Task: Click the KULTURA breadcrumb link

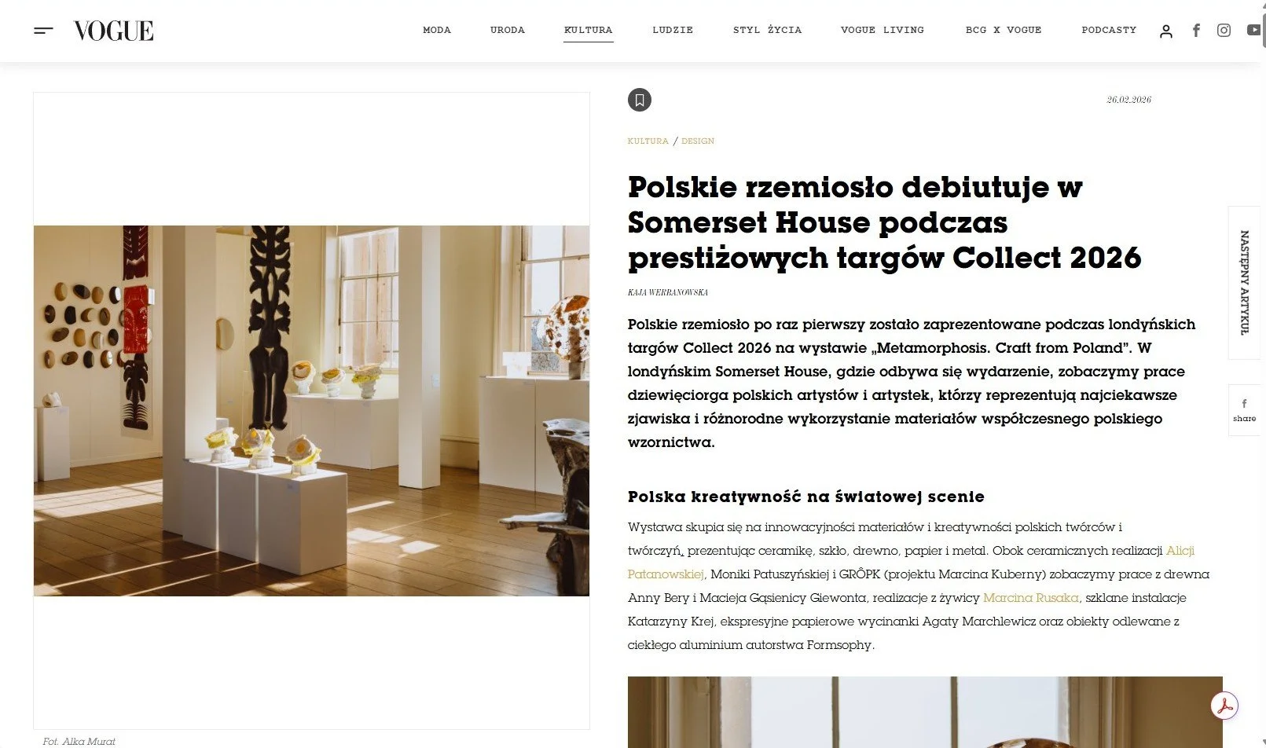Action: (648, 141)
